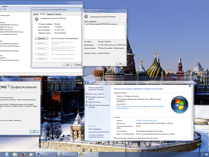Click the scan hardware toolbar icon in Device Manager
The height and width of the screenshot is (157, 209).
(5, 9)
